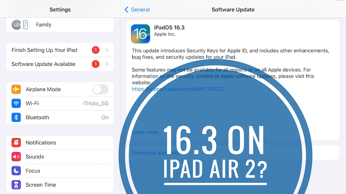Tap the Sounds speaker icon

point(16,157)
